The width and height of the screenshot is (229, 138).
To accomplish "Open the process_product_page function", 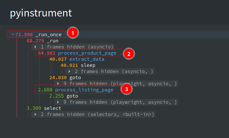I will 87,53.
